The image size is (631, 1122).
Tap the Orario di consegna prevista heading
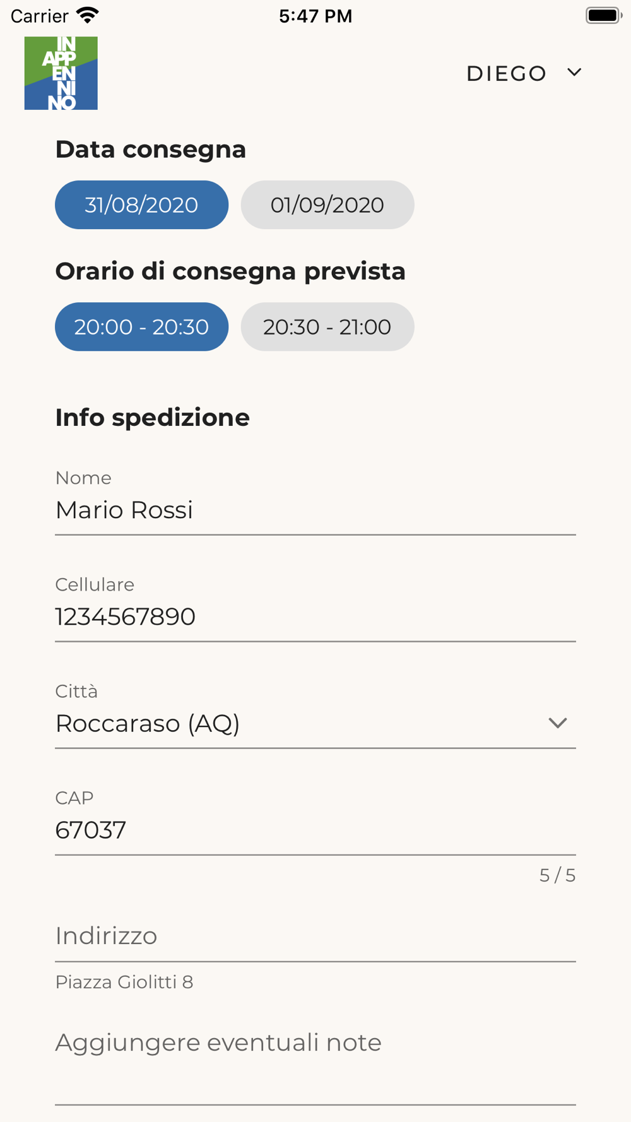[x=230, y=271]
